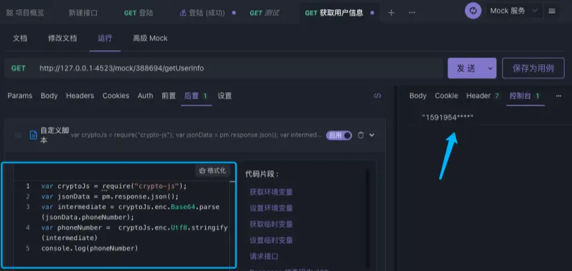
Task: Open the request Headers tab
Action: 80,96
